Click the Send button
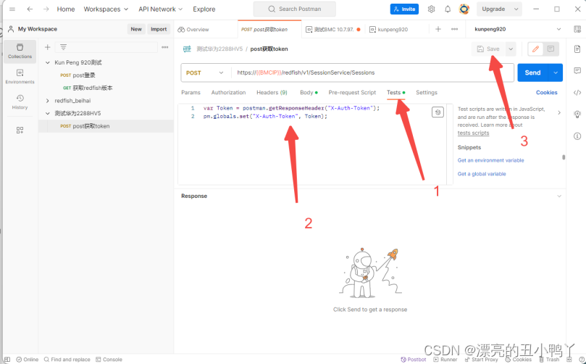 point(532,73)
